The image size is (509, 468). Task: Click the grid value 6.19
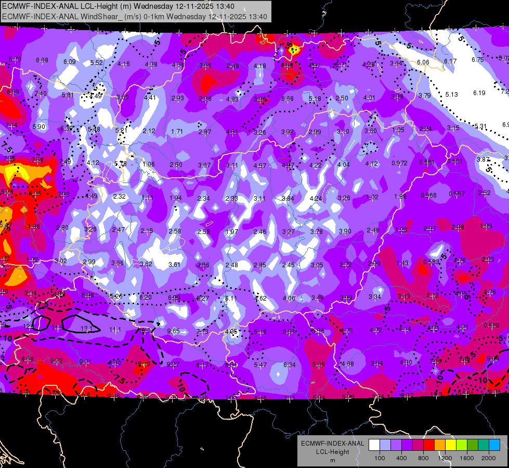point(479,93)
